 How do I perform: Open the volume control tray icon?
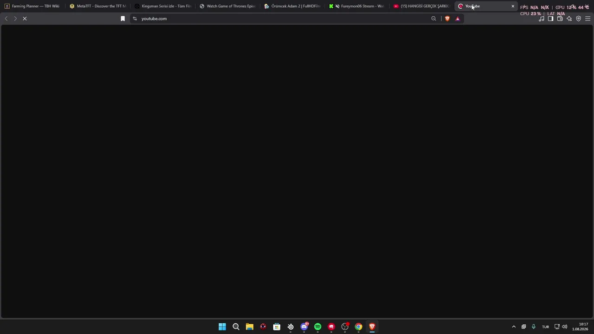(565, 327)
